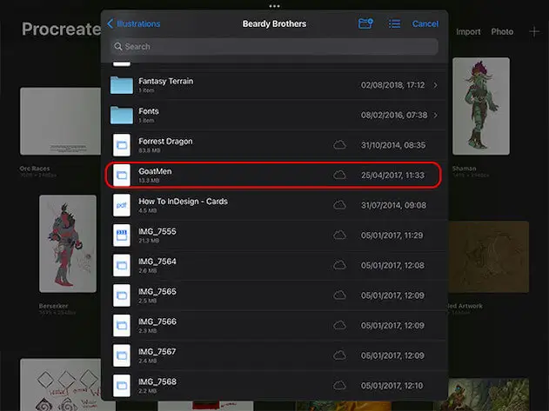Expand the Fonts folder chevron
The width and height of the screenshot is (549, 411).
click(435, 116)
